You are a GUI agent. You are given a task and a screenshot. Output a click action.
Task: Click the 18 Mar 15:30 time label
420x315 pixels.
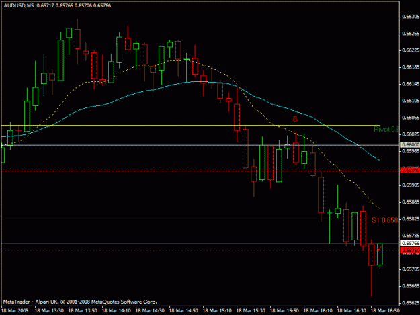click(251, 311)
